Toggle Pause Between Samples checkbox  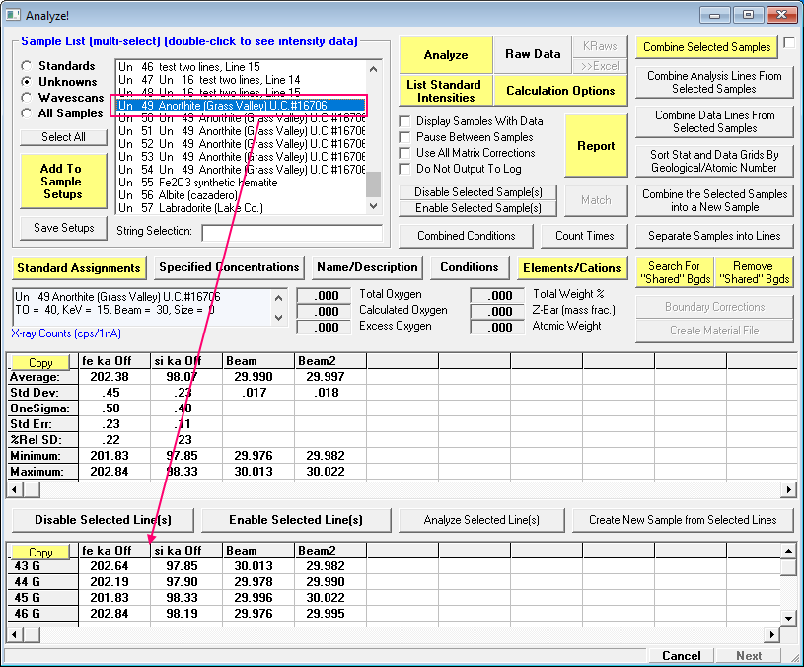click(404, 137)
